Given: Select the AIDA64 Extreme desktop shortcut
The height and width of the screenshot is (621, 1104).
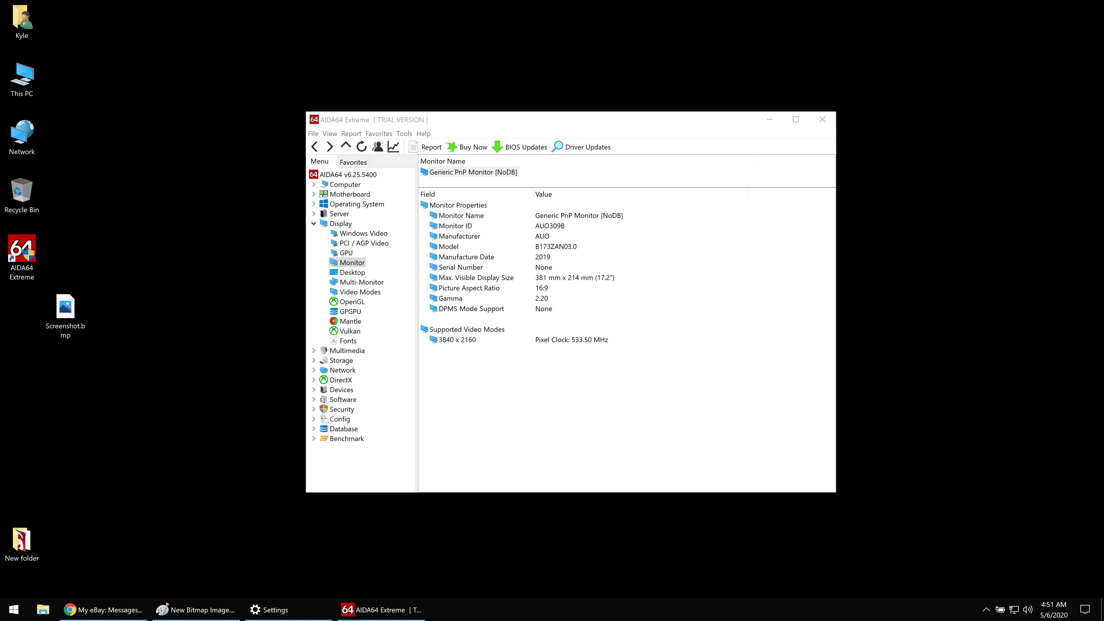Looking at the screenshot, I should tap(22, 258).
